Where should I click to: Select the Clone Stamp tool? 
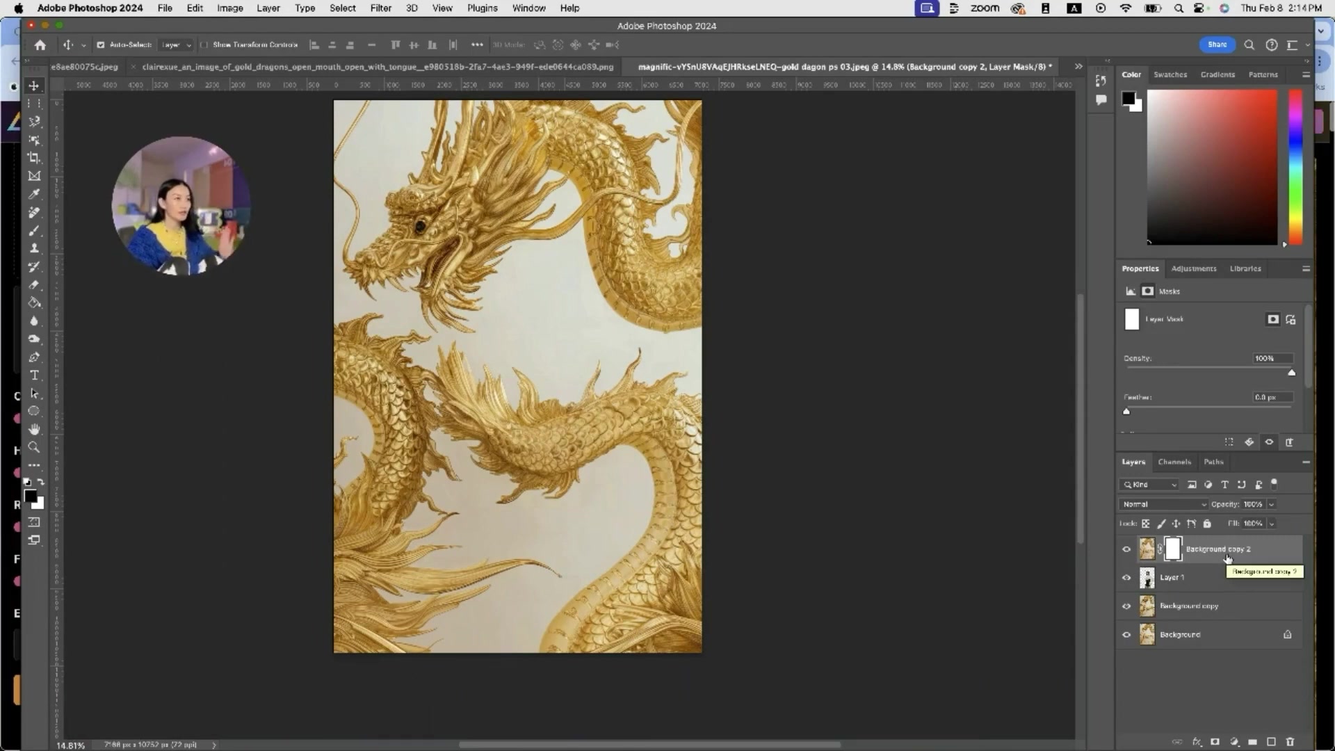(34, 248)
